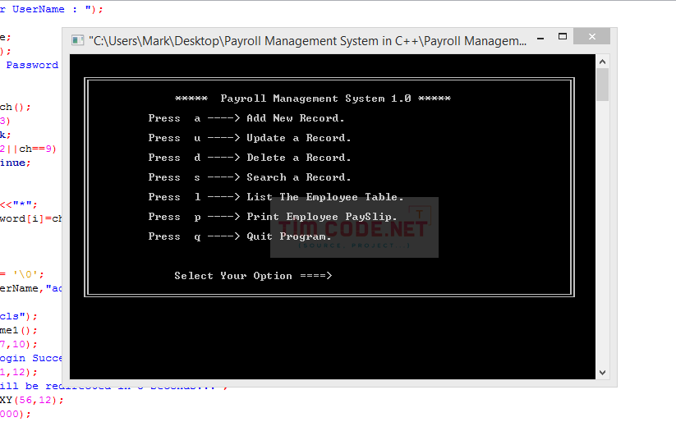Click the console window icon in title bar
Image resolution: width=676 pixels, height=422 pixels.
tap(77, 40)
